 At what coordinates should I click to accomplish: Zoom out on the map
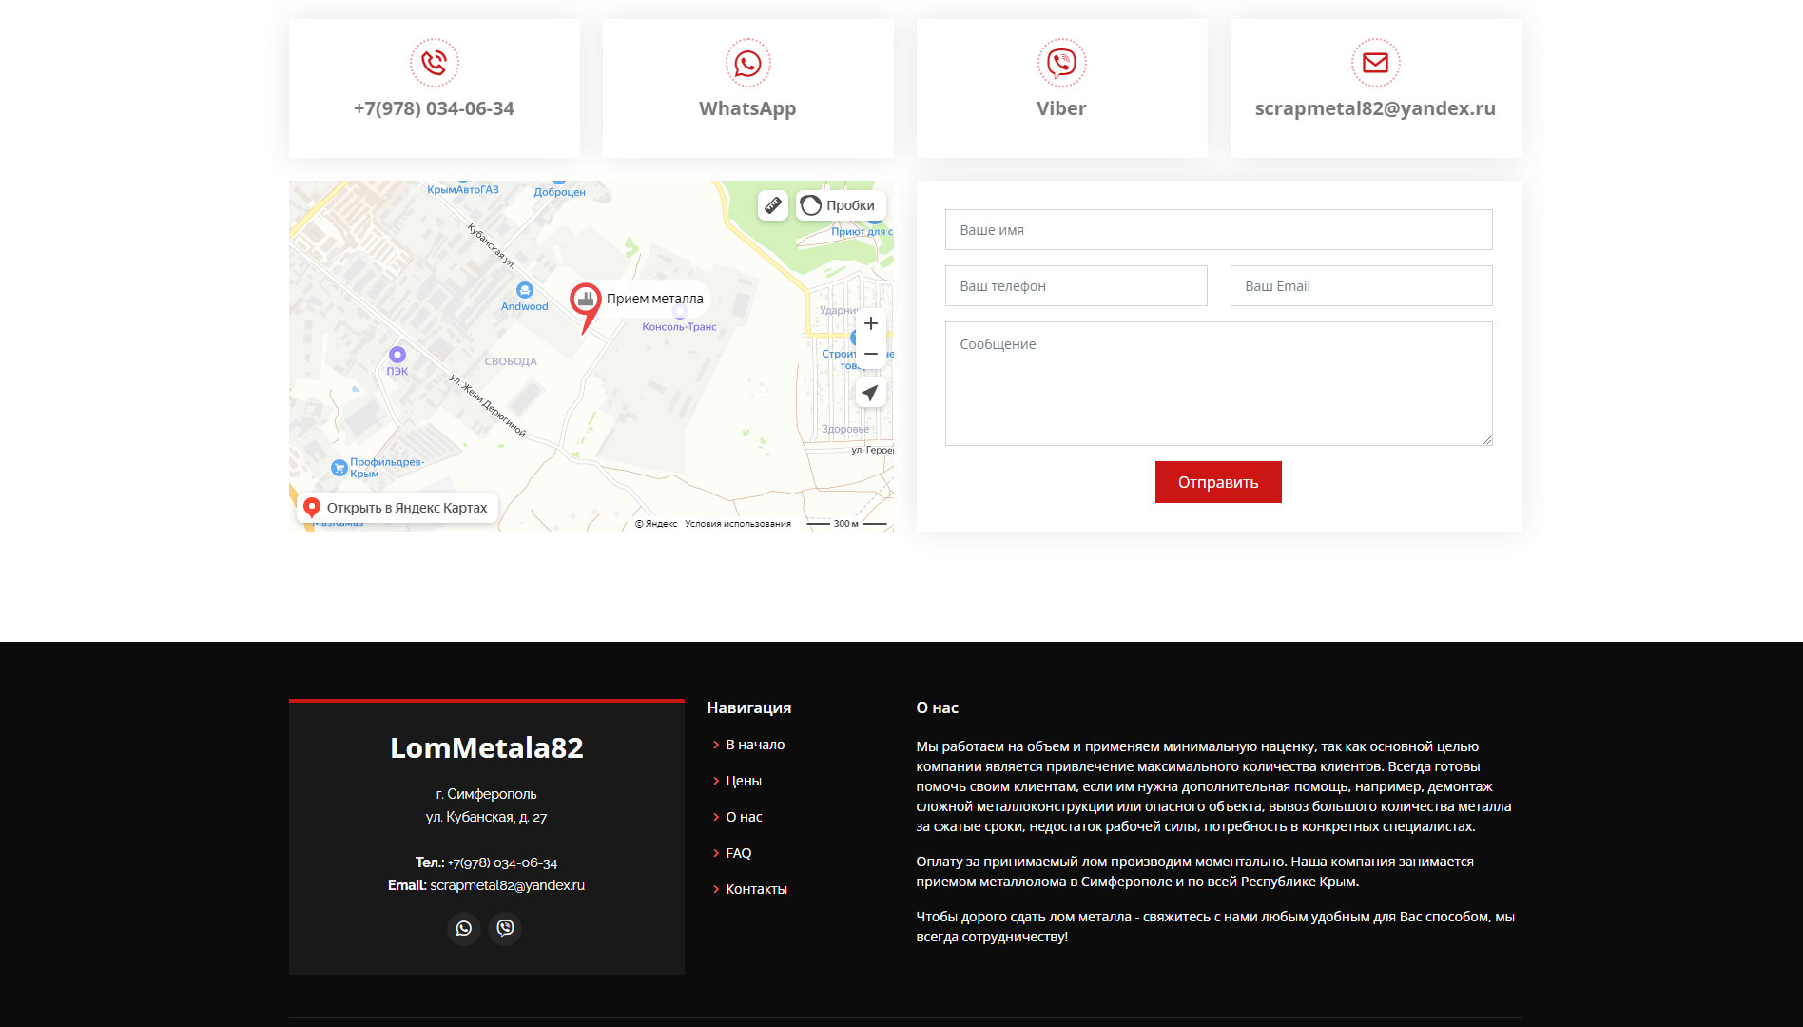tap(870, 354)
